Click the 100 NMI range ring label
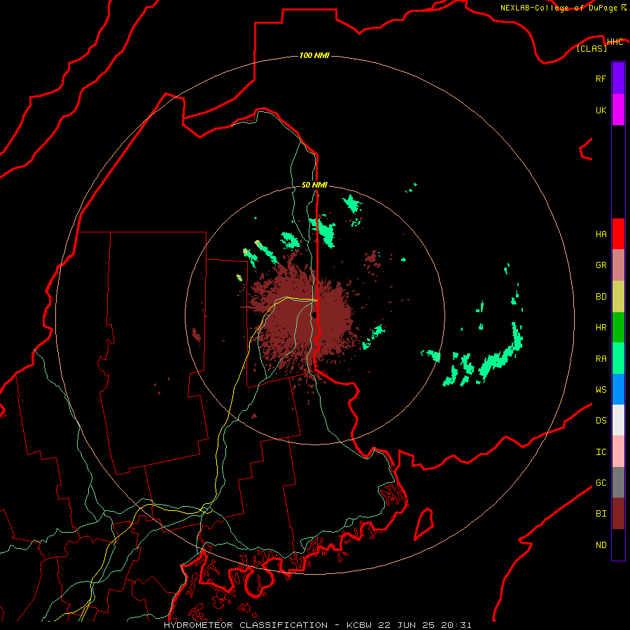 [x=314, y=55]
